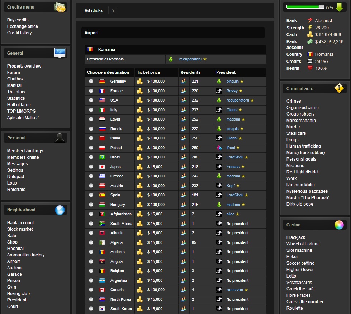Viewport: 351px width, 314px height.
Task: Click the 87% energy progress bar
Action: (305, 6)
